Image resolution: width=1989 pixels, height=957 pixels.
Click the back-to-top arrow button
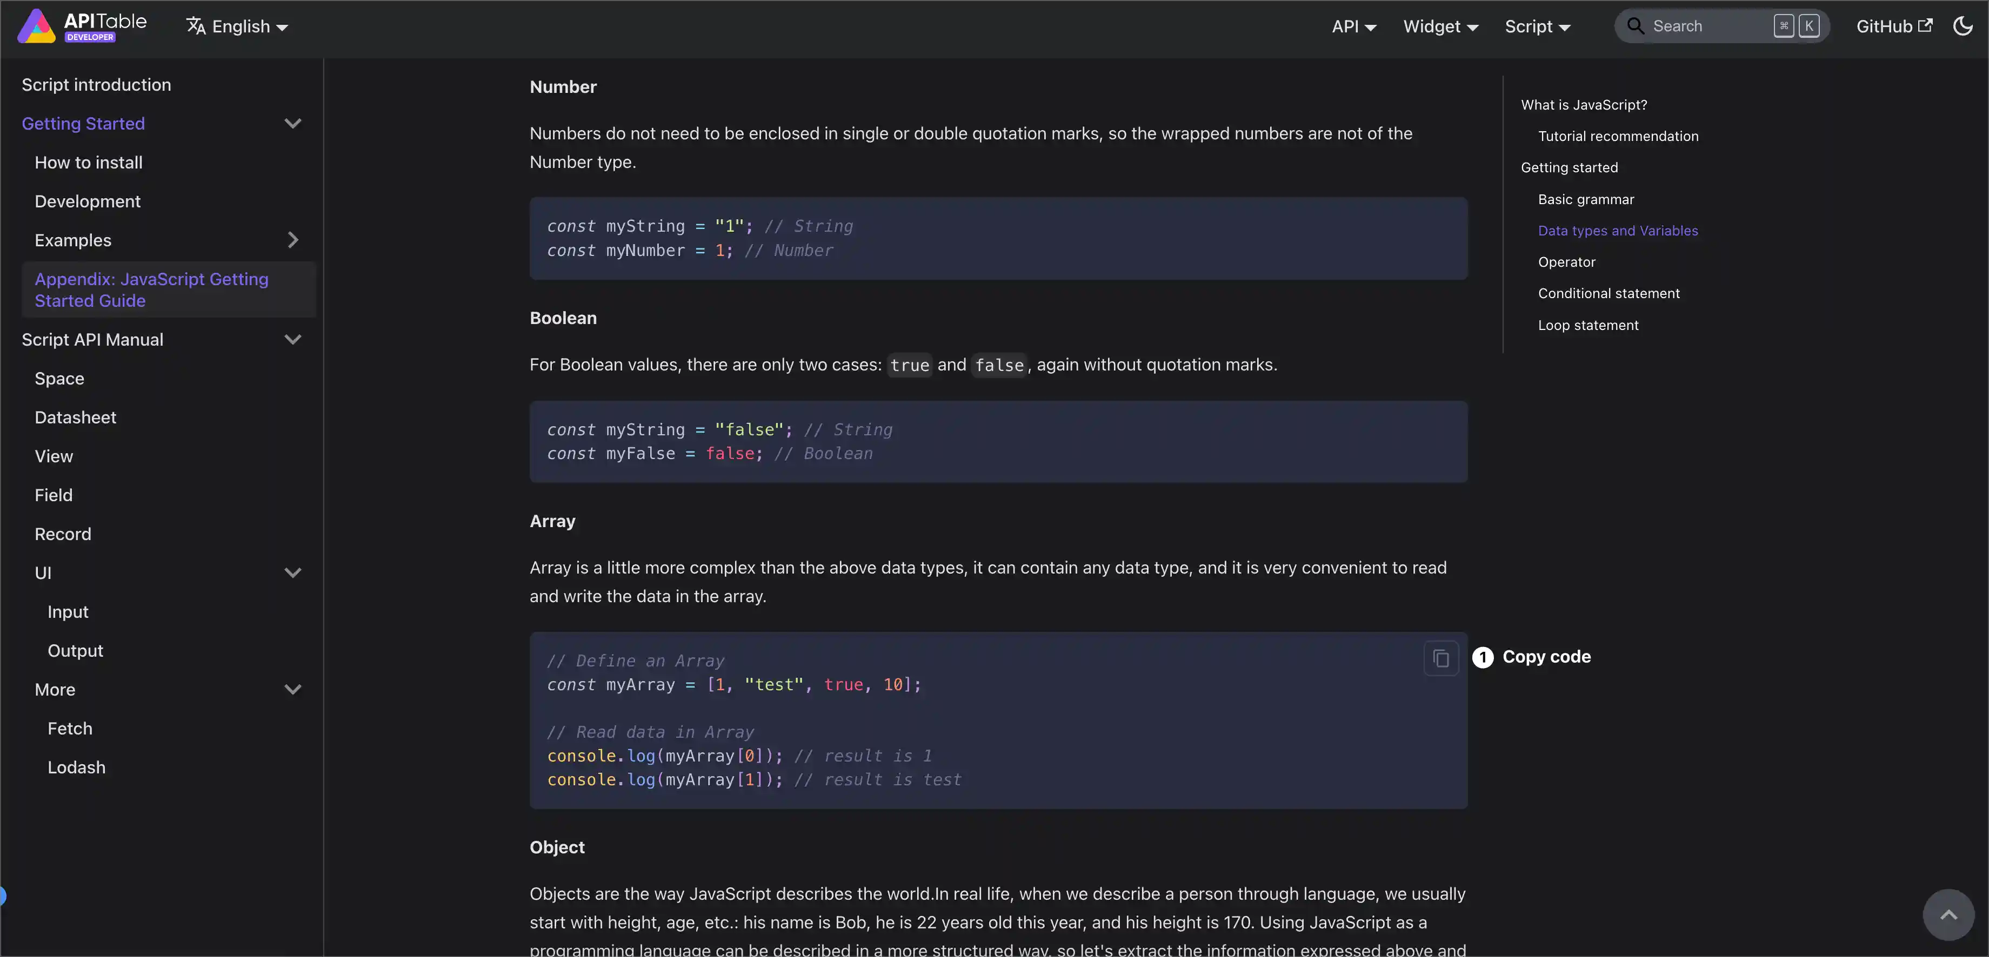(x=1949, y=914)
